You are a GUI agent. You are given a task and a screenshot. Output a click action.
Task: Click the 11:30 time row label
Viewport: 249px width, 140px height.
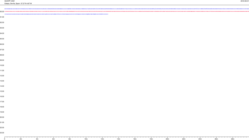pyautogui.click(x=2, y=71)
